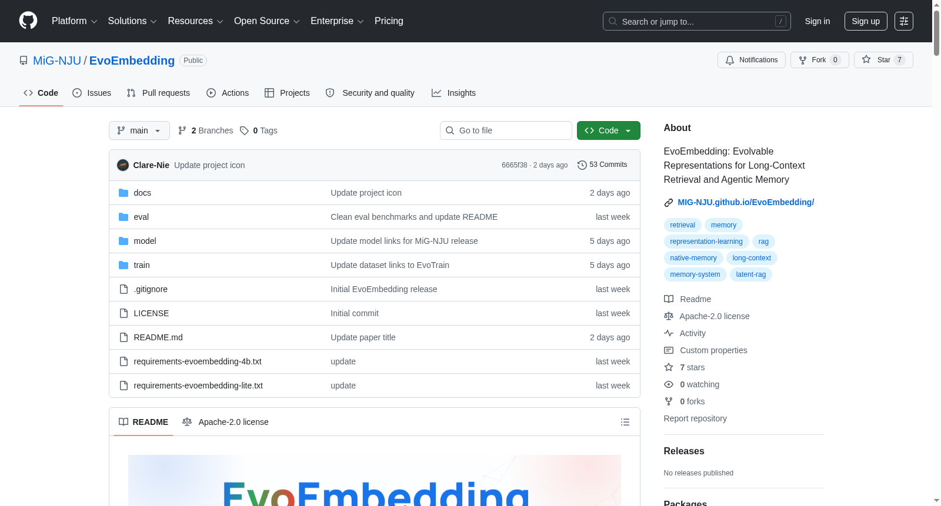Open the MIG-NJU.github.io/EvoEmbedding website link

pos(746,202)
